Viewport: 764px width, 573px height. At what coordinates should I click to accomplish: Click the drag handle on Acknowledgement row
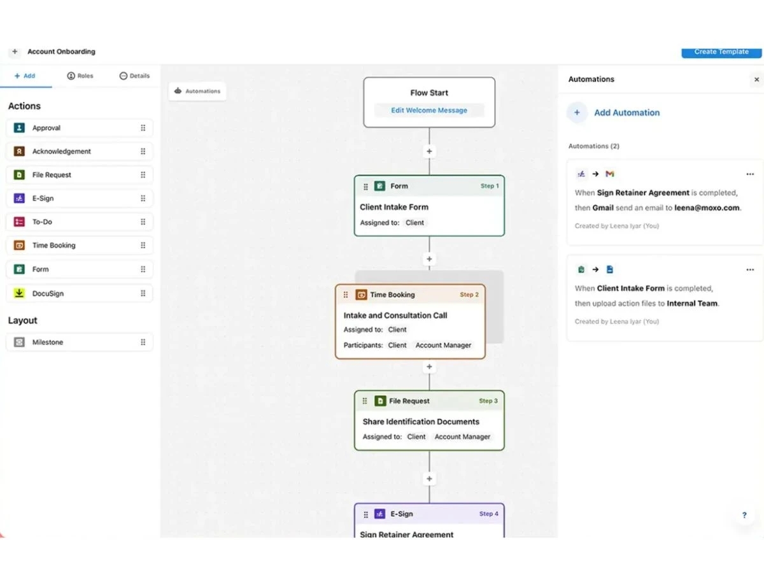143,152
